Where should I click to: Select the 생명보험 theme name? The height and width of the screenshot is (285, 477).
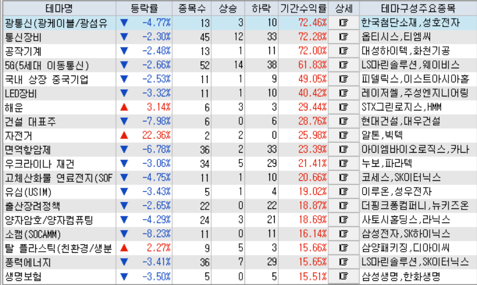tap(23, 277)
